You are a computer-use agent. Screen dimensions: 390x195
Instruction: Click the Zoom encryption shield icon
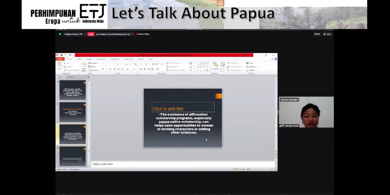[60, 34]
